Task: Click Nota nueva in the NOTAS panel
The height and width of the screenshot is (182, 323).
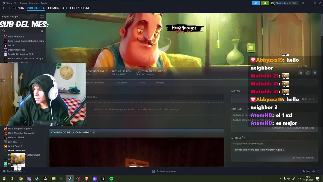Action: pyautogui.click(x=308, y=99)
